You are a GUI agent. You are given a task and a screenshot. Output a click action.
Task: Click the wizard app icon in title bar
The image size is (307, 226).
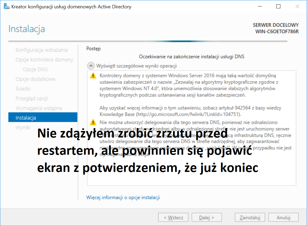pyautogui.click(x=6, y=6)
